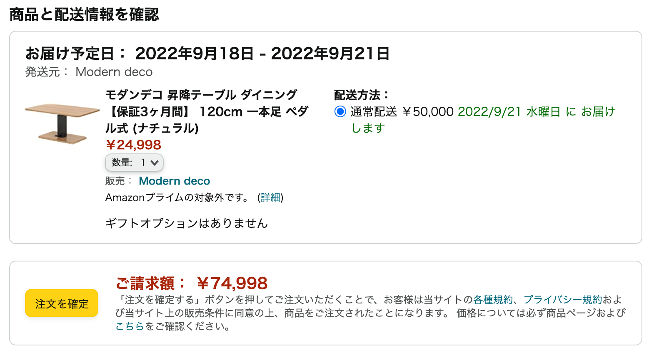Click the table product thumbnail image
The width and height of the screenshot is (654, 355).
tap(62, 123)
